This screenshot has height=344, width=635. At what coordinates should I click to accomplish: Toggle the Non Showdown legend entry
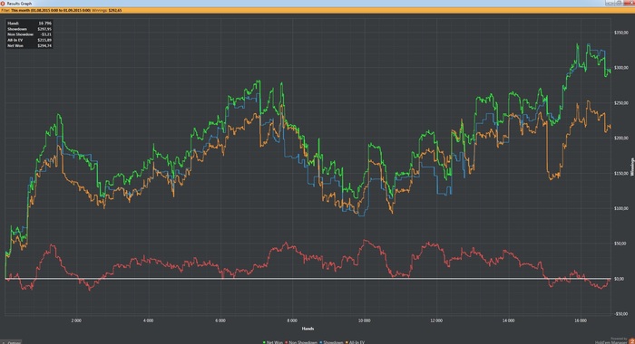tap(301, 342)
